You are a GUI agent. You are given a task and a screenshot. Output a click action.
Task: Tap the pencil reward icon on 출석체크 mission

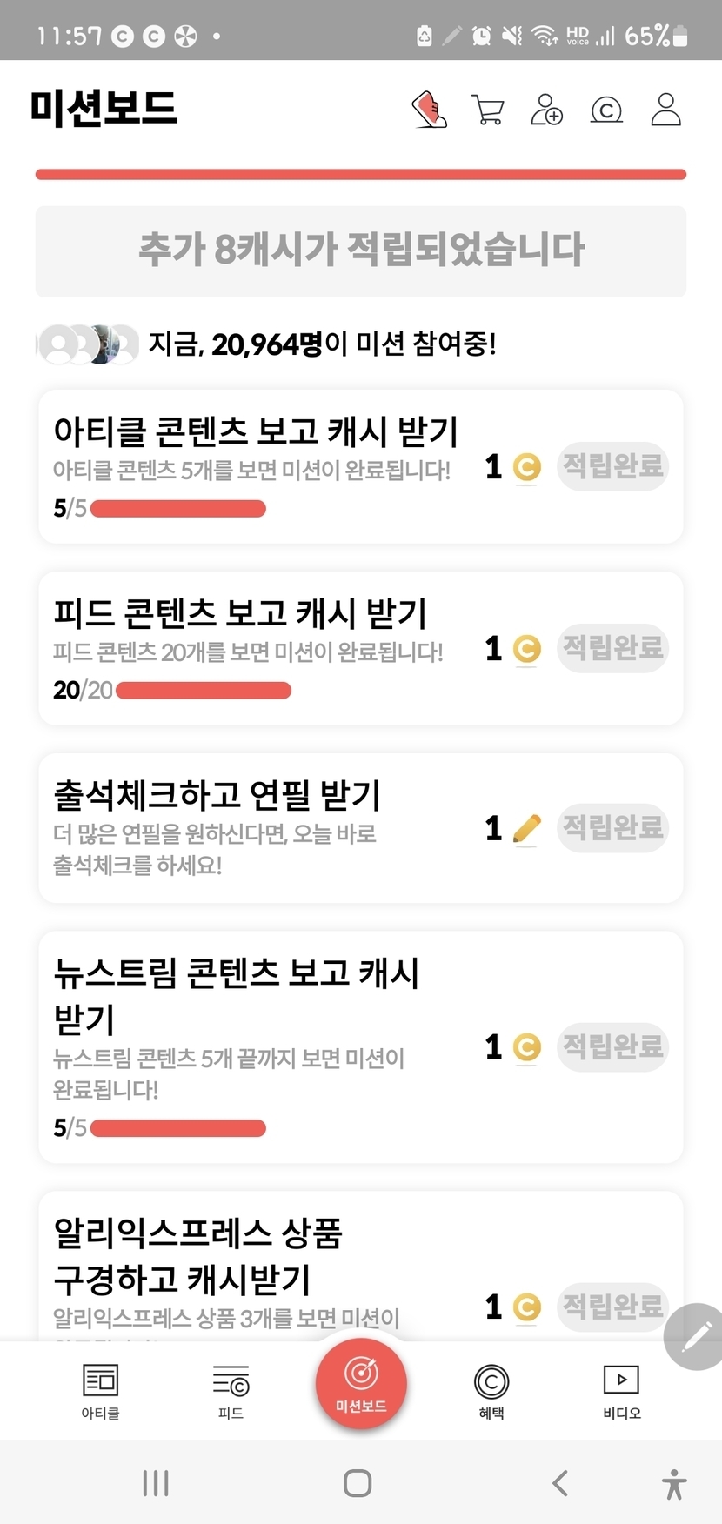(x=526, y=829)
